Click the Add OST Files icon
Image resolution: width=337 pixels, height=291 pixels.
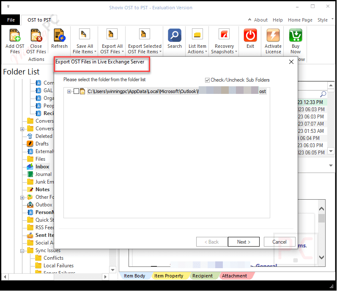pos(15,35)
